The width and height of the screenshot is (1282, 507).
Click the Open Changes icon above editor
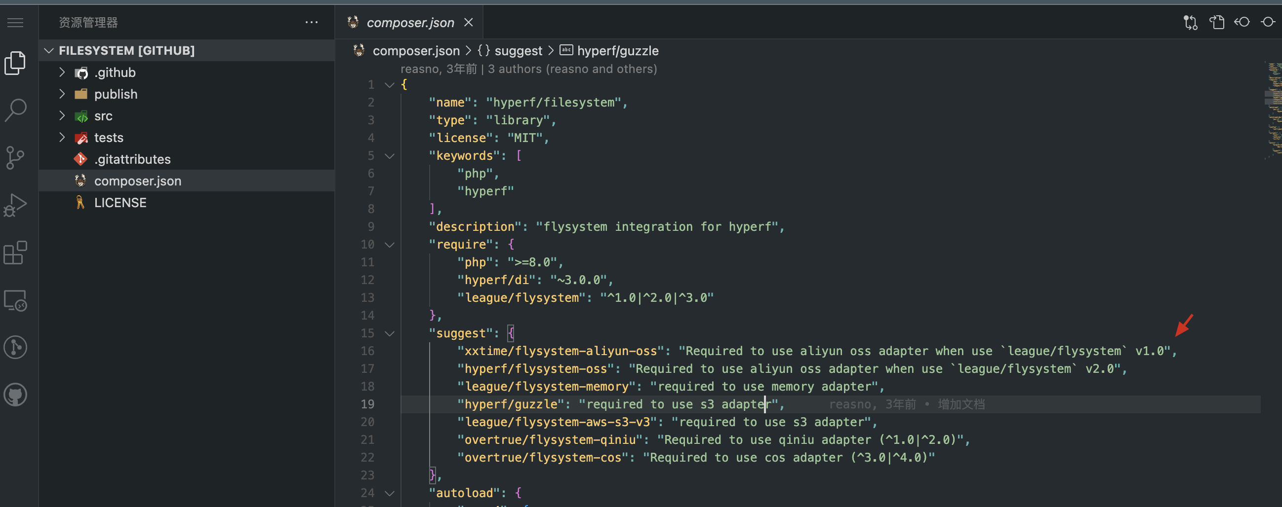click(x=1191, y=22)
